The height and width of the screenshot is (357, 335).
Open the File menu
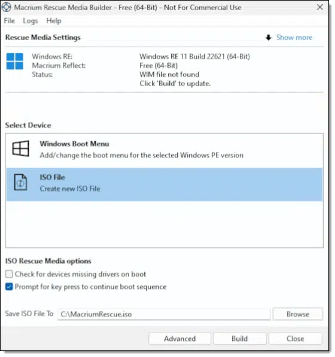(x=10, y=21)
